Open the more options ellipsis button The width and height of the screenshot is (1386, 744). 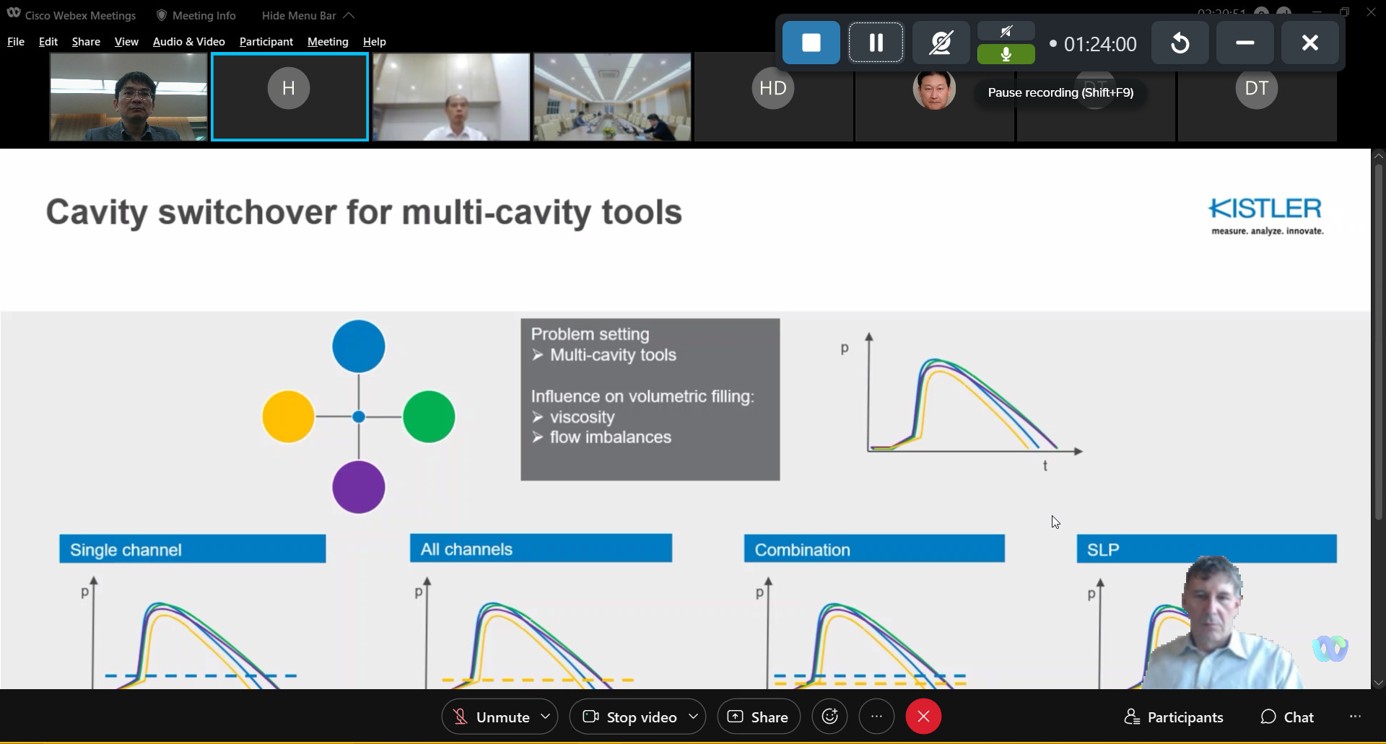click(876, 717)
